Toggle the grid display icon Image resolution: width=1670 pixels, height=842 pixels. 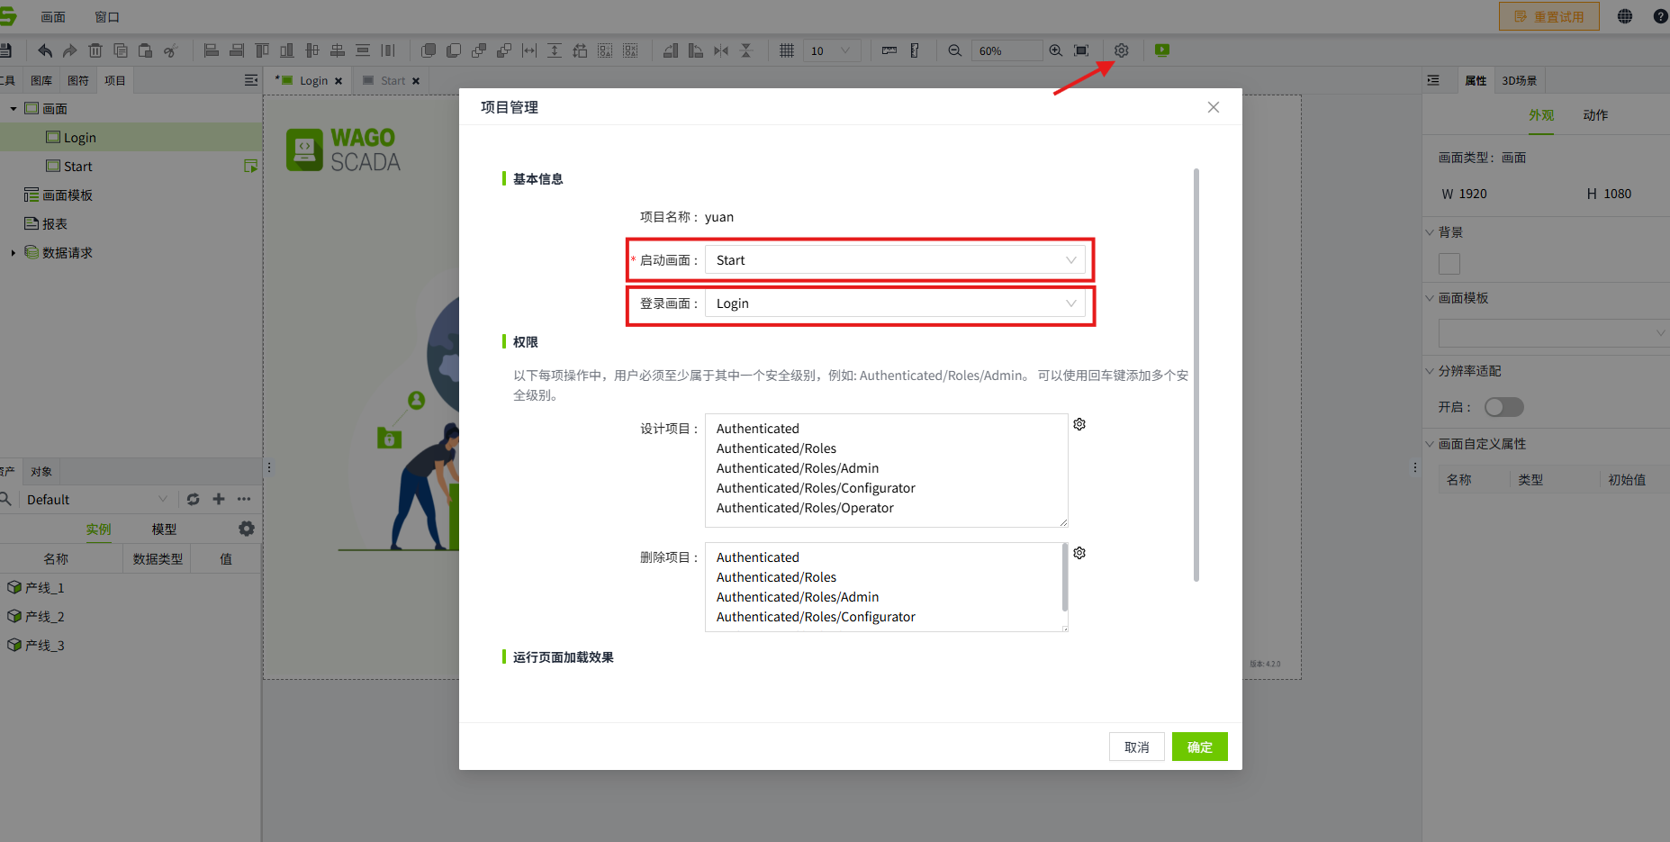click(x=786, y=50)
